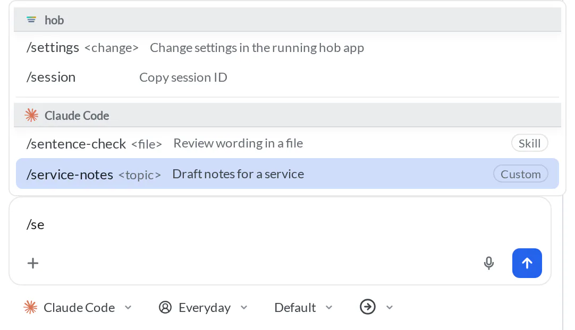Screen dimensions: 575x330
Task: Select the /session command
Action: coord(287,77)
